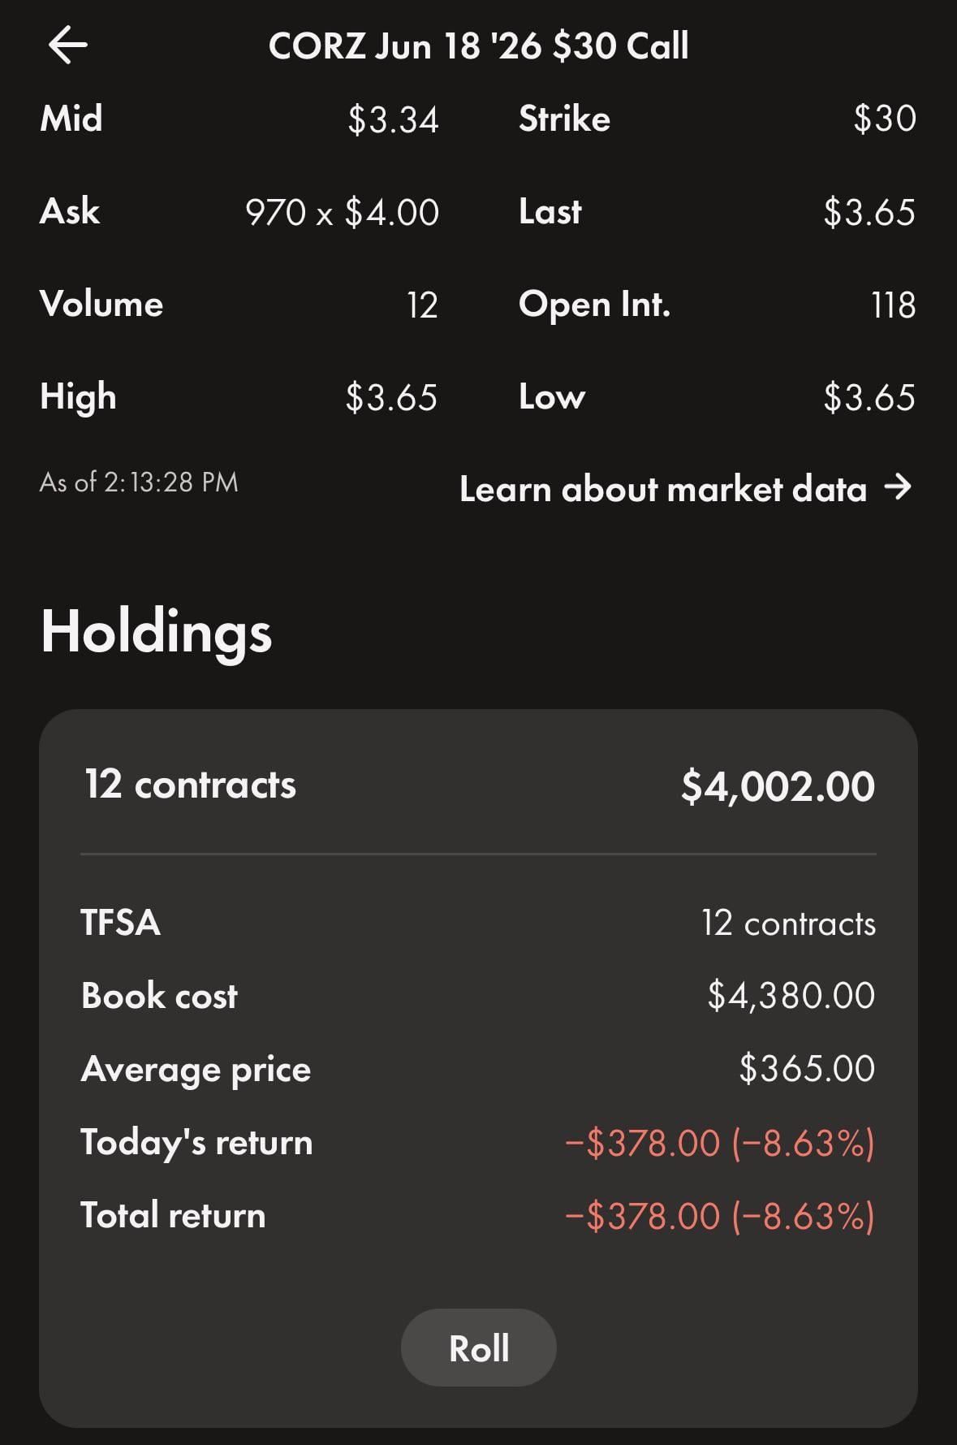The height and width of the screenshot is (1445, 957).
Task: Tap the Book cost $4,380.00 amount
Action: pyautogui.click(x=791, y=996)
